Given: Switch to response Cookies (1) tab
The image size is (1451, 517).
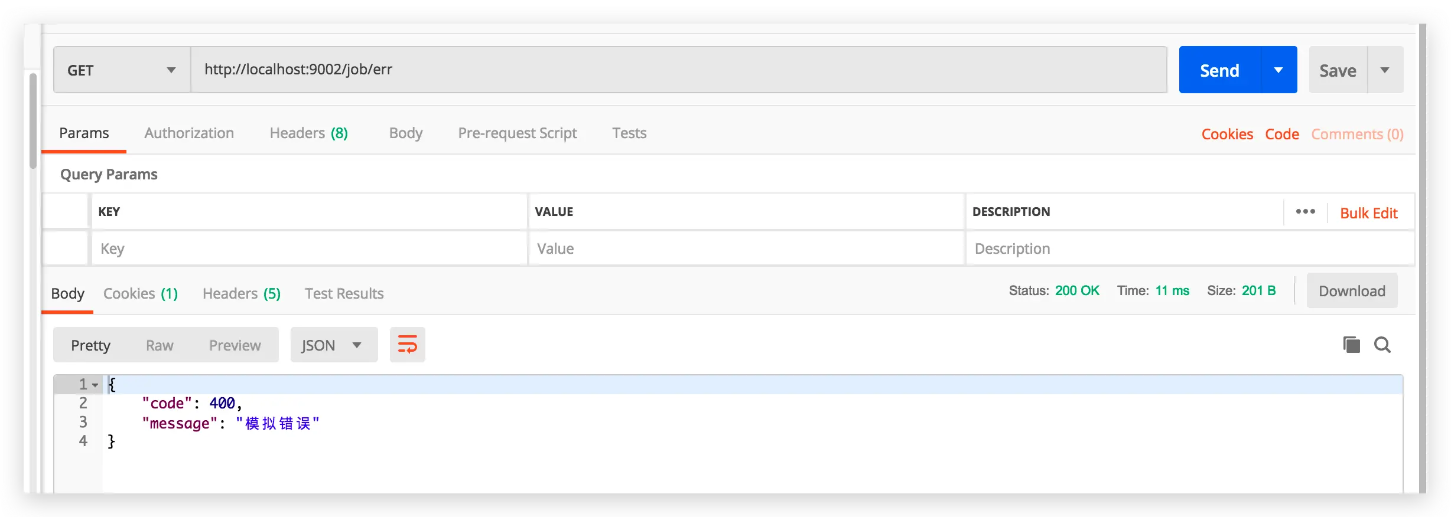Looking at the screenshot, I should tap(141, 293).
